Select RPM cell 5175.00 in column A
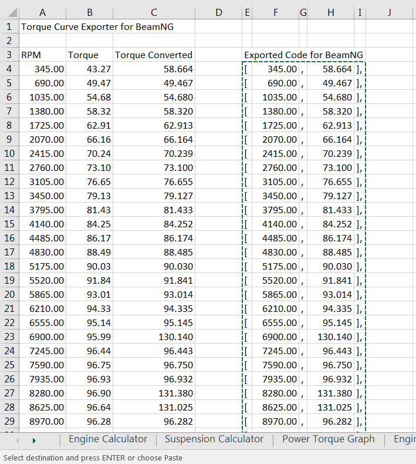This screenshot has height=464, width=416. coord(43,266)
